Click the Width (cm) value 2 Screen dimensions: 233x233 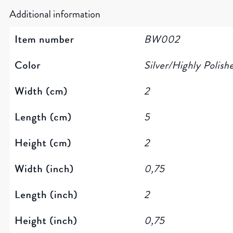147,91
